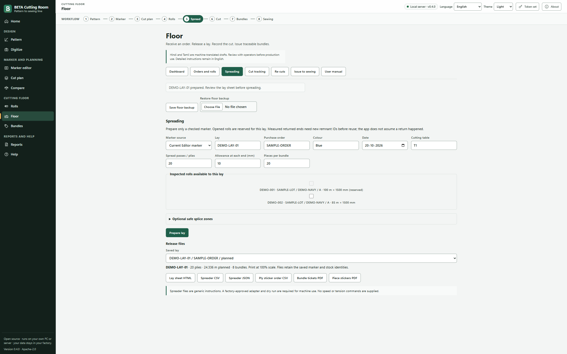Download the Bundle tickets PDF
The image size is (567, 354).
pos(310,278)
